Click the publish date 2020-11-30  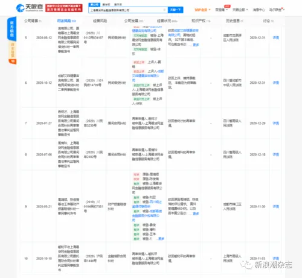(x=257, y=206)
